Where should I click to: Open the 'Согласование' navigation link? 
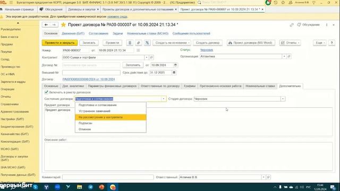(98, 33)
